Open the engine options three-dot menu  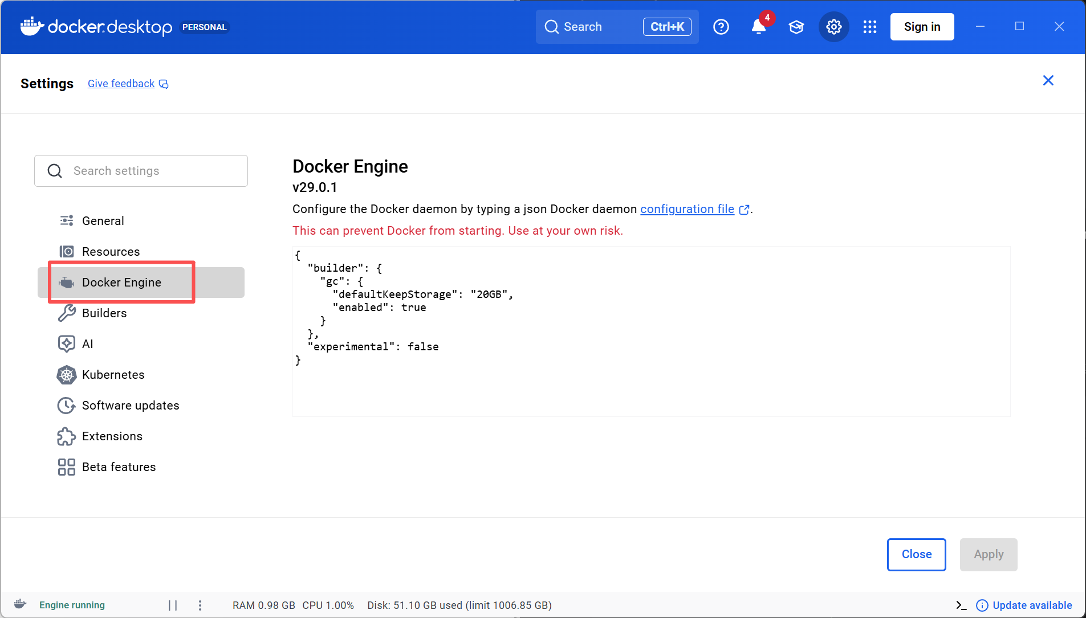click(200, 605)
